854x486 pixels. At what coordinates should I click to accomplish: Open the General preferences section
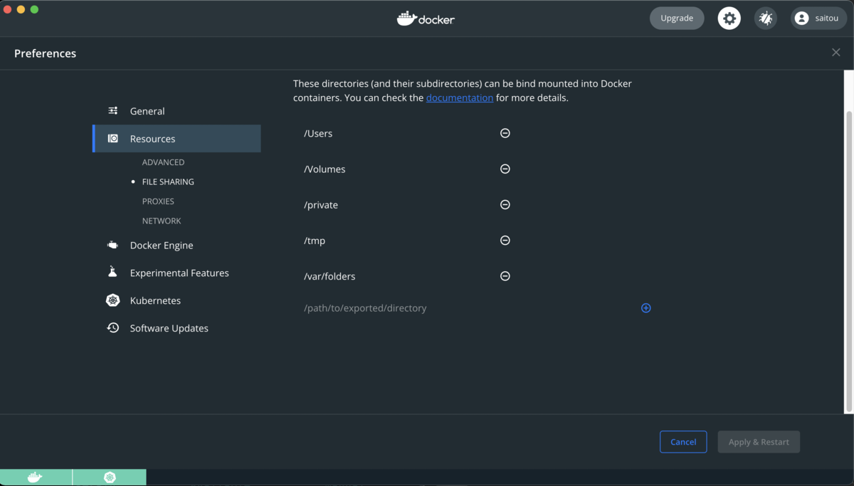pos(147,111)
